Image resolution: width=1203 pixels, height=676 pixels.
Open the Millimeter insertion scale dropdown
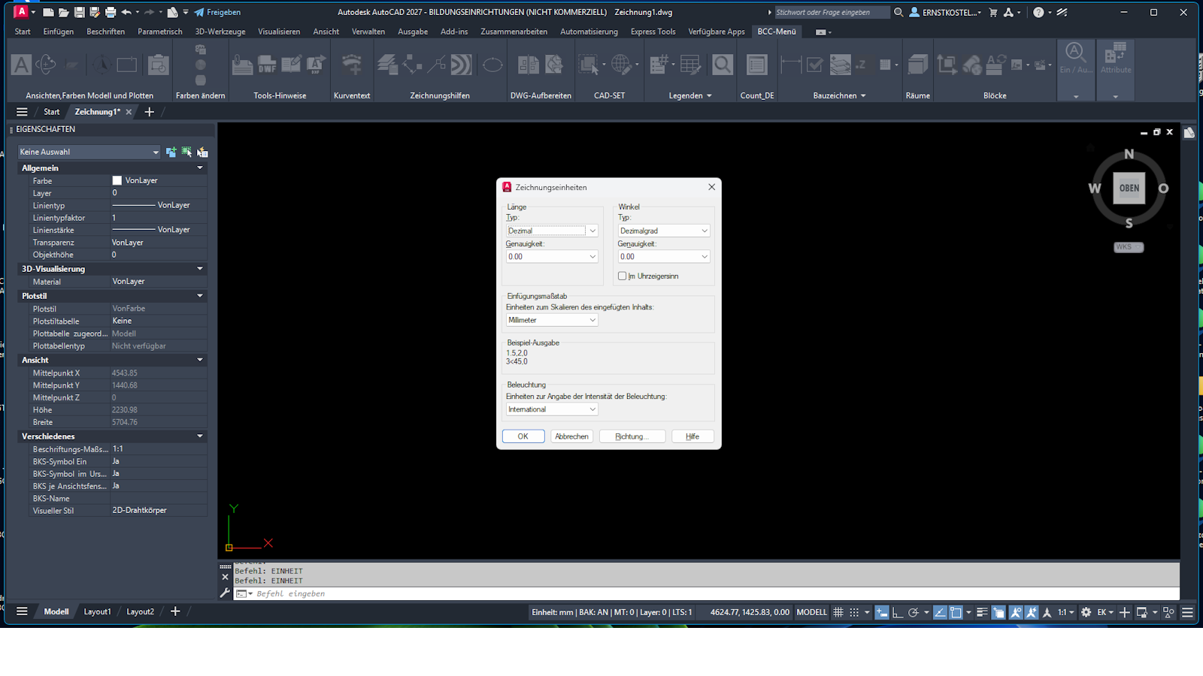[552, 320]
